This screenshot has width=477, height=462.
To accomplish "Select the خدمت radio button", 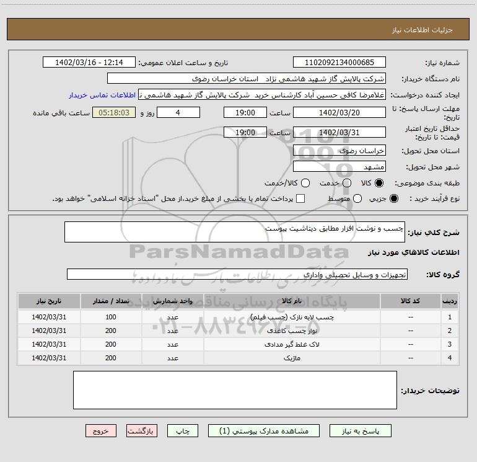I will click(347, 183).
